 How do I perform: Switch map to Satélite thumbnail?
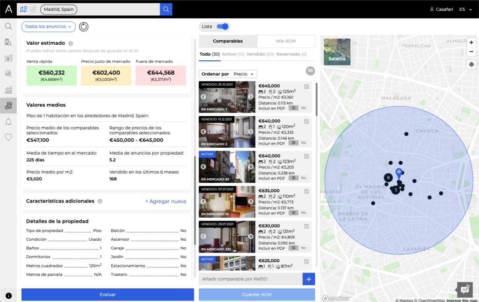point(337,52)
